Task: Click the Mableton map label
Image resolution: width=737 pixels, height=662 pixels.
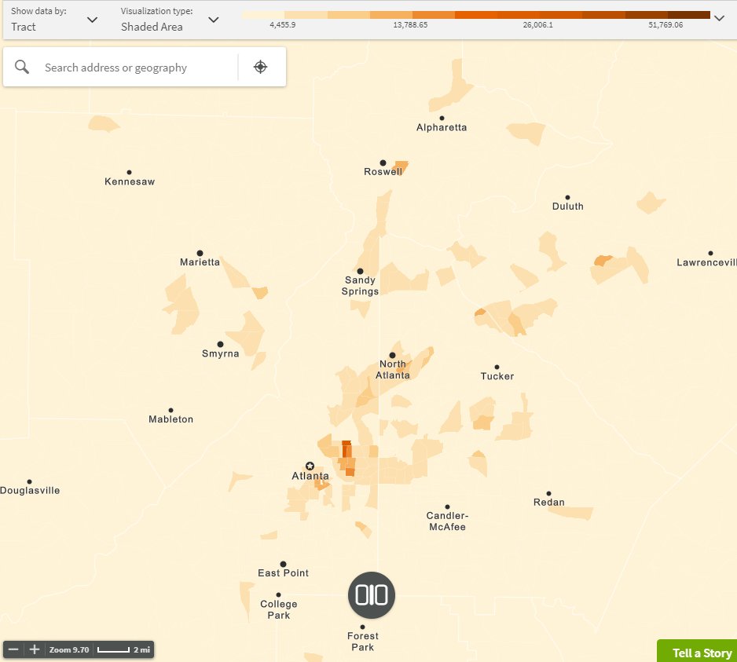Action: 170,419
